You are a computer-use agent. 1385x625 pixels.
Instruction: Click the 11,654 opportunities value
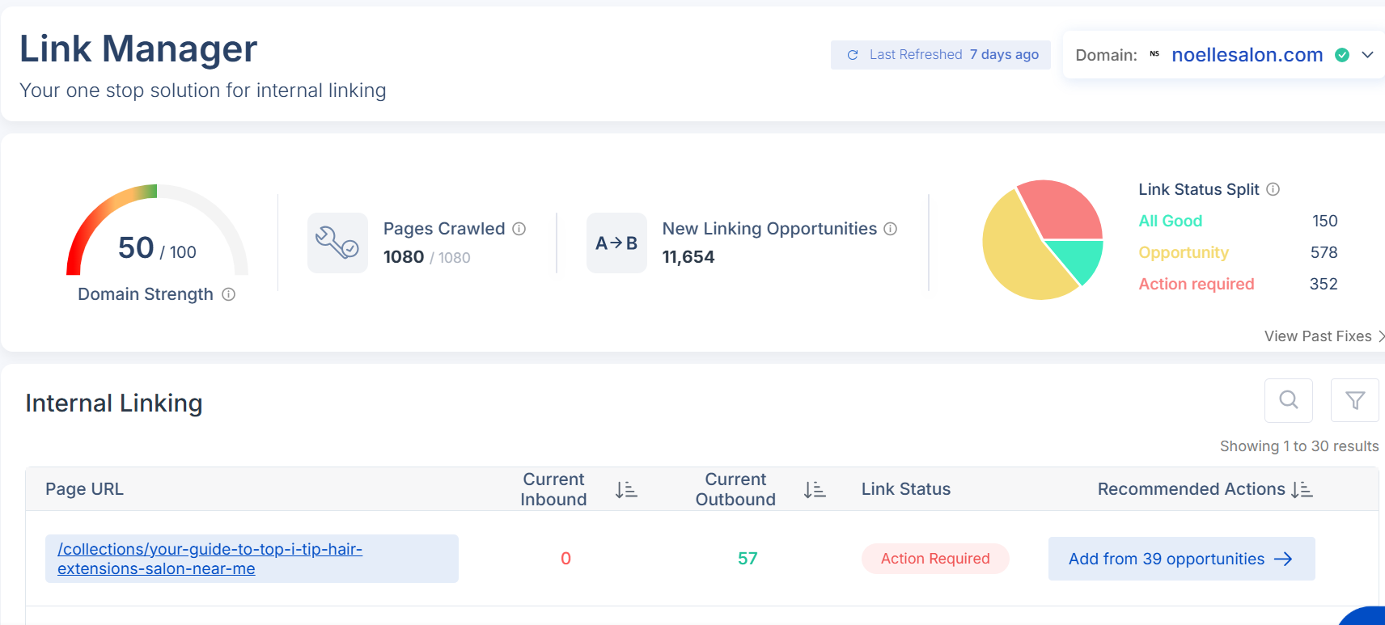(688, 257)
